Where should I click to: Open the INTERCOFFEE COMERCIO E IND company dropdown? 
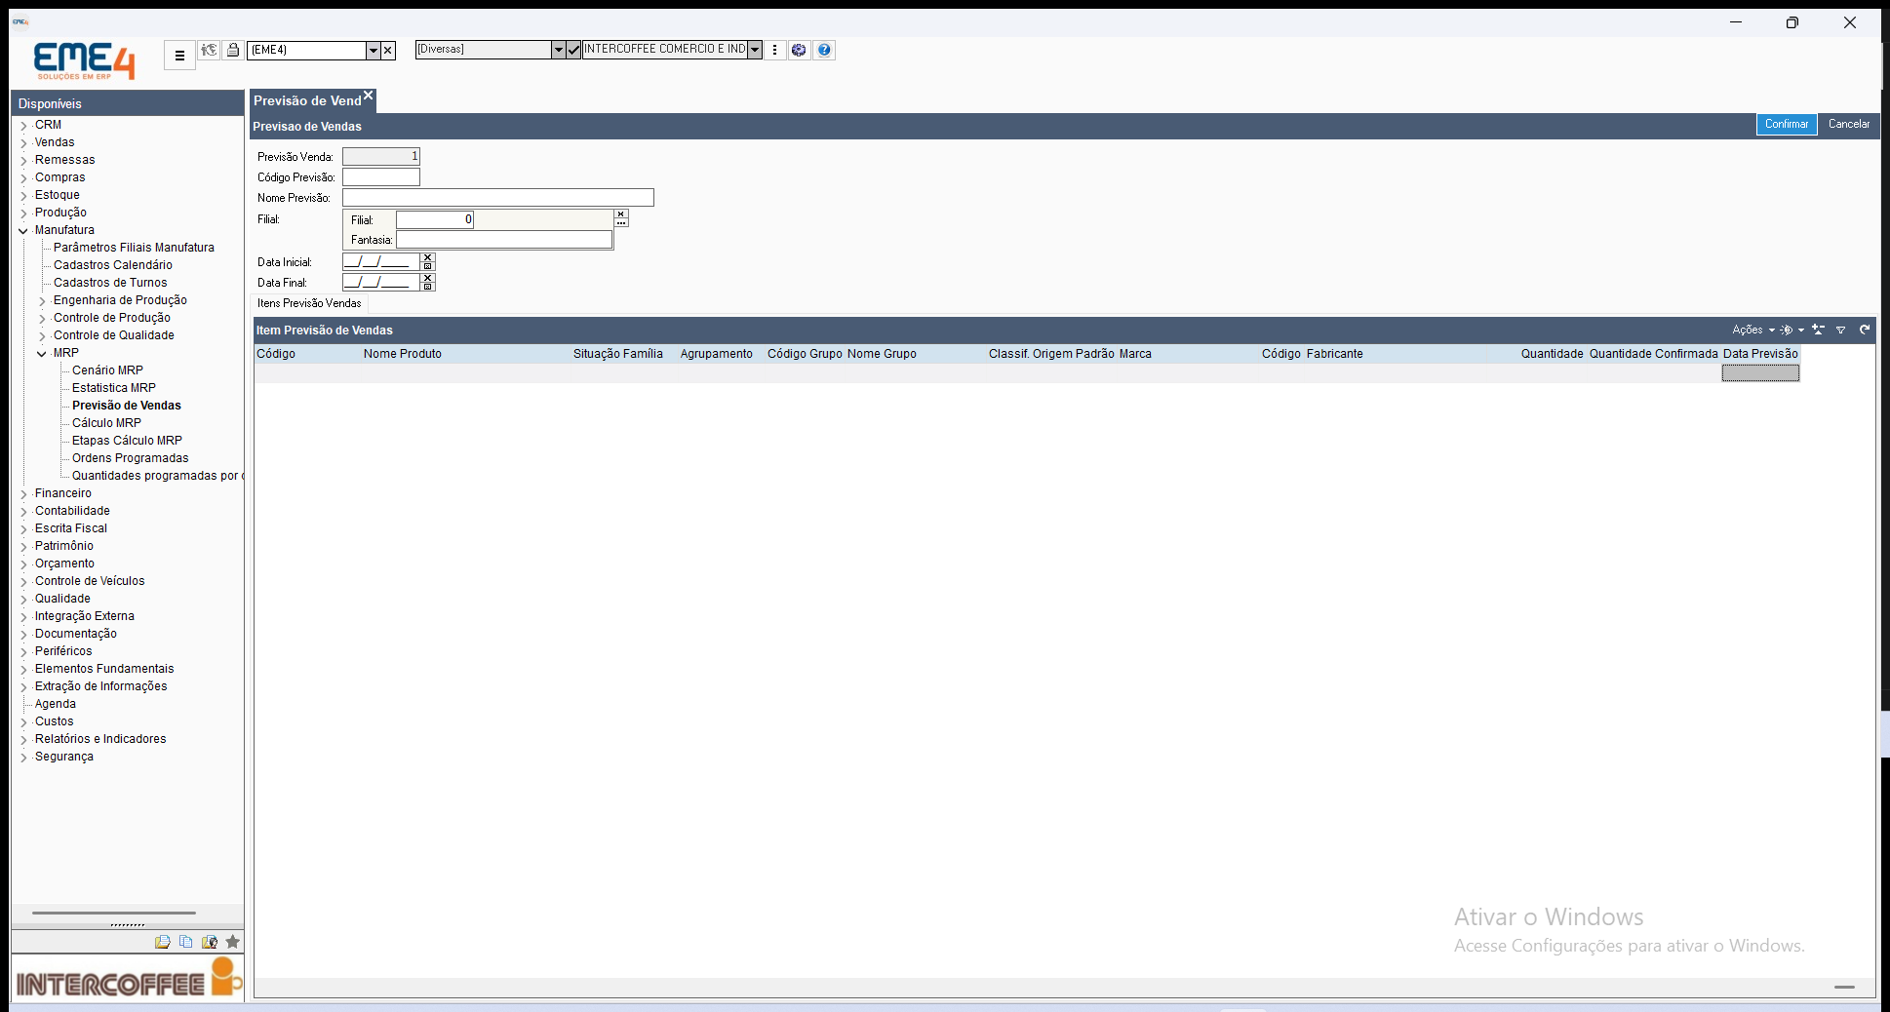point(755,50)
